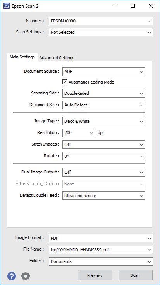Expand the Dual Image Output dropdown
This screenshot has width=160, height=285.
104,172
